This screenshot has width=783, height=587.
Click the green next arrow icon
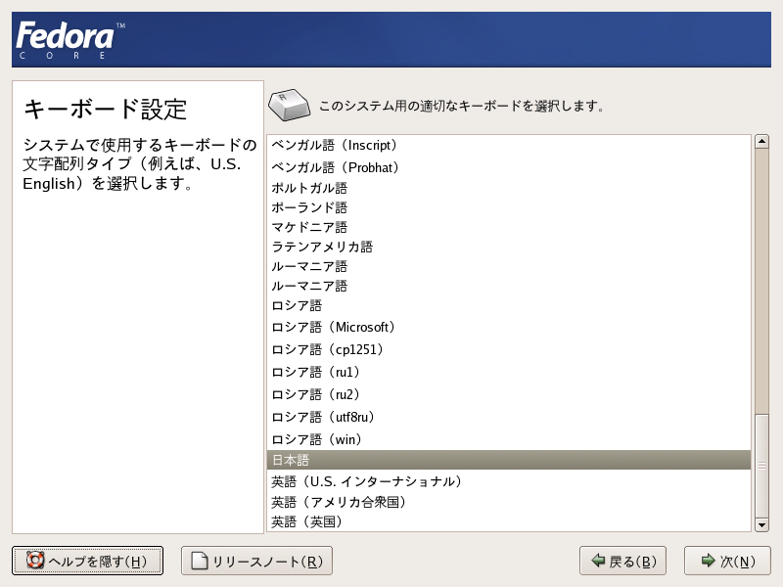(708, 561)
